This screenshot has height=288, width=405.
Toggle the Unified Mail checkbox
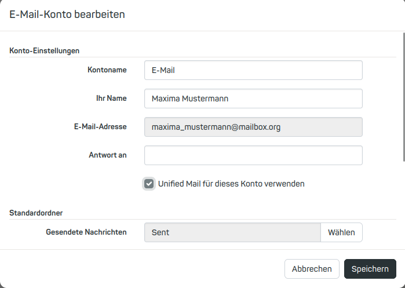point(149,184)
